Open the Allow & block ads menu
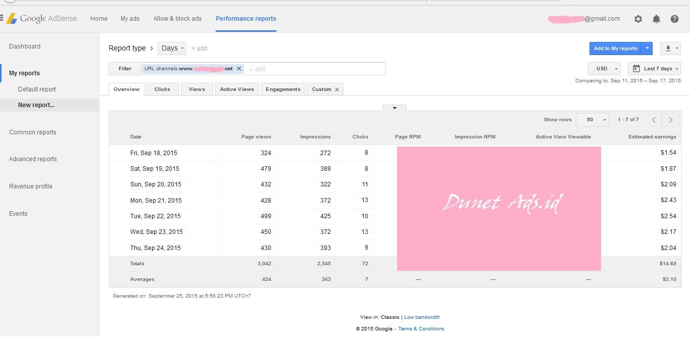The image size is (690, 338). (x=177, y=19)
